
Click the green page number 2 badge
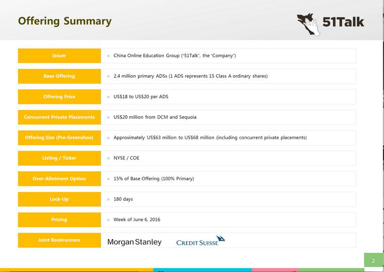(x=373, y=260)
